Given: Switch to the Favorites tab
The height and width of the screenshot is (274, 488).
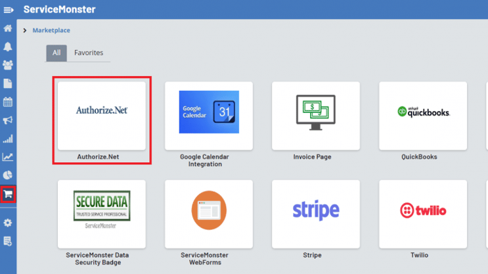Looking at the screenshot, I should 89,53.
